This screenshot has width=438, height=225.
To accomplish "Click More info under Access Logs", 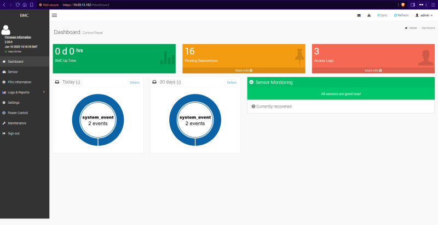I will 373,70.
